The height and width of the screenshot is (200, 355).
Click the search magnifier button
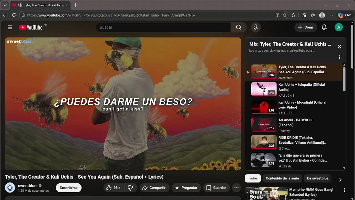[x=239, y=27]
